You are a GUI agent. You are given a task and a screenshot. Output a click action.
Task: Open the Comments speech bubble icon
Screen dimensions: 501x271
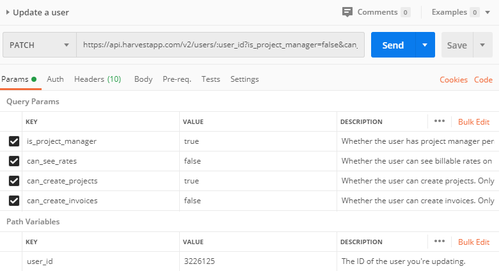[347, 12]
